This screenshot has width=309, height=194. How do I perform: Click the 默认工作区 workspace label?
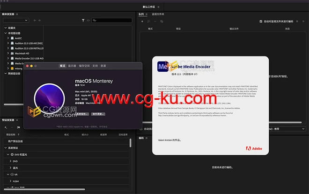click(149, 7)
